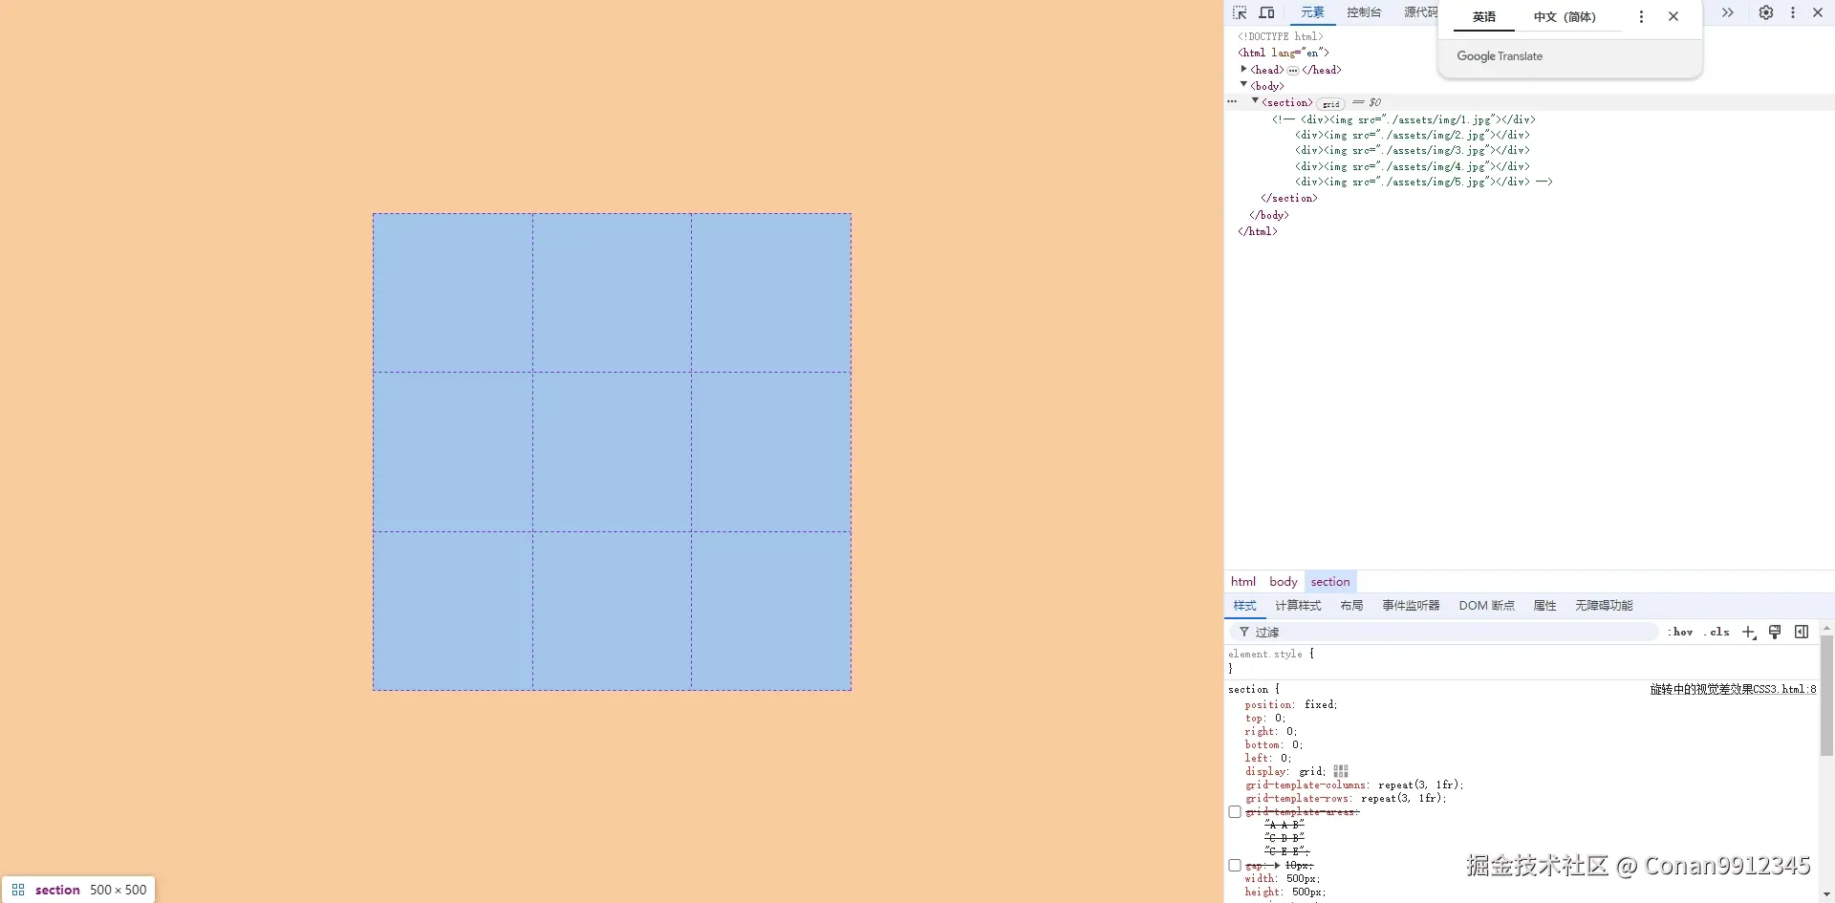
Task: Select the inspect element cursor tool
Action: (x=1240, y=12)
